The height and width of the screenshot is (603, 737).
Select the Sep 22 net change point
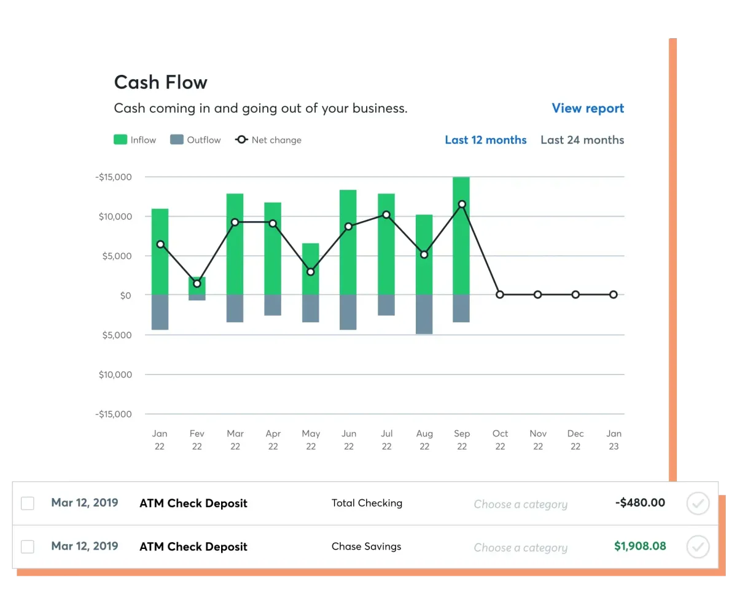click(462, 204)
